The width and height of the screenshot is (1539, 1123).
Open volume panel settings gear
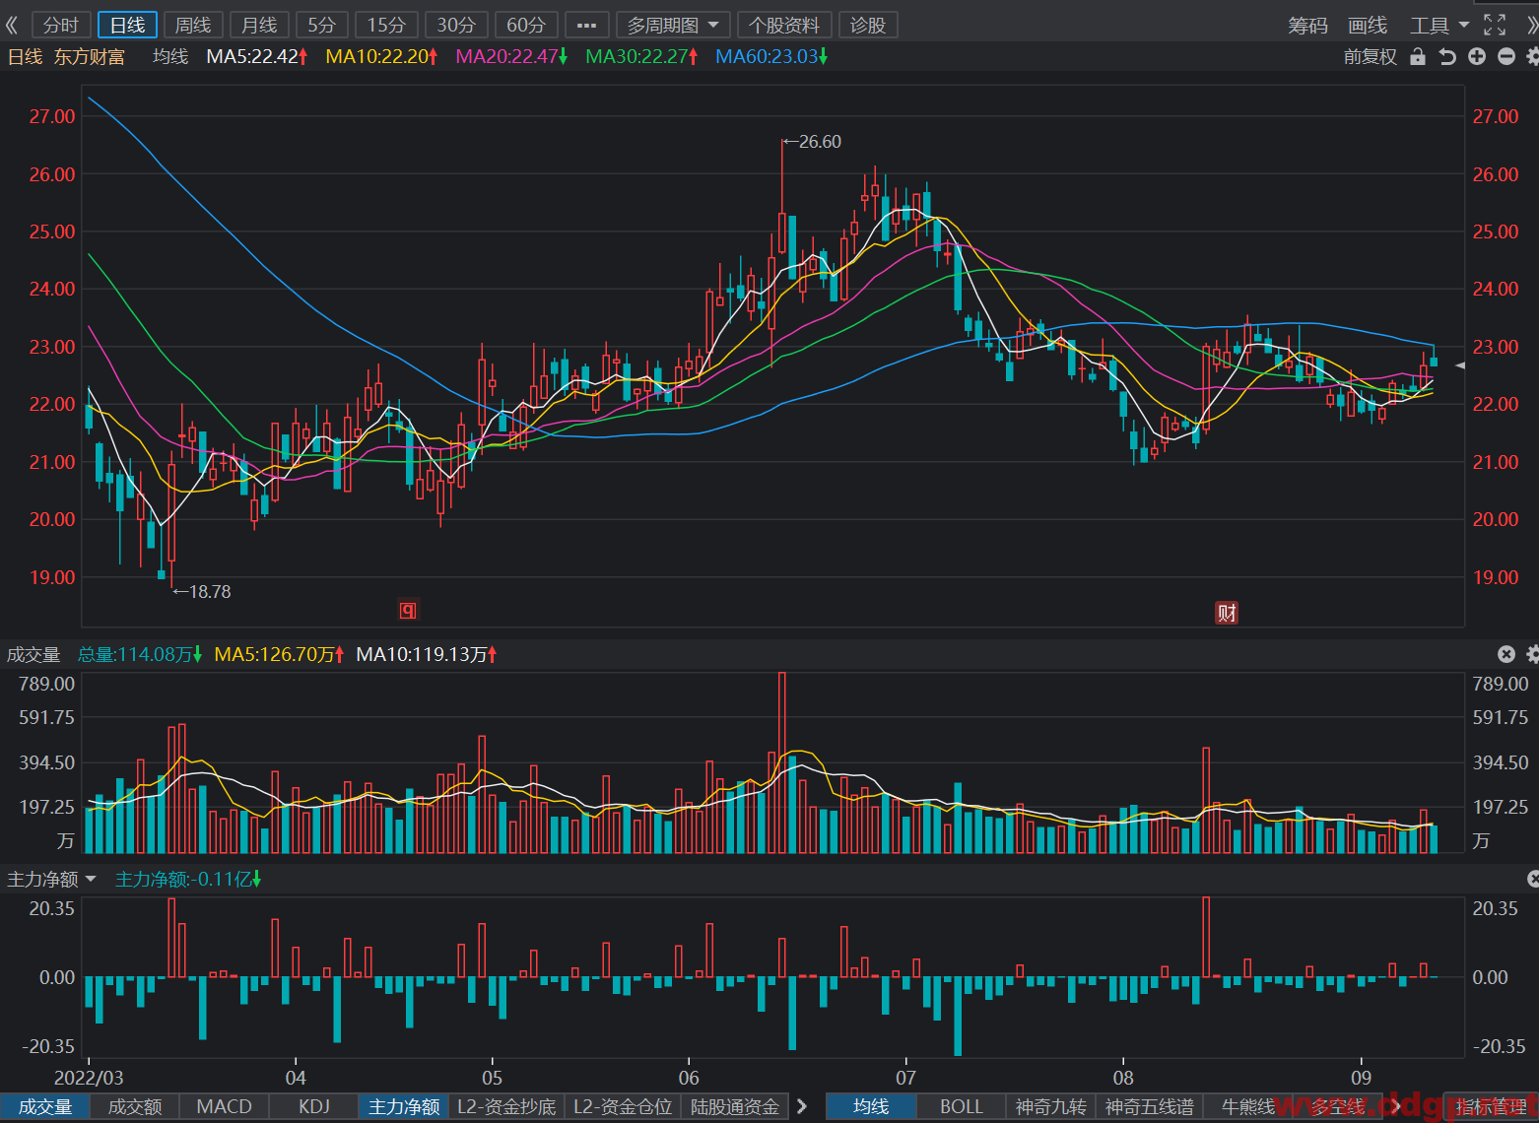[x=1532, y=654]
